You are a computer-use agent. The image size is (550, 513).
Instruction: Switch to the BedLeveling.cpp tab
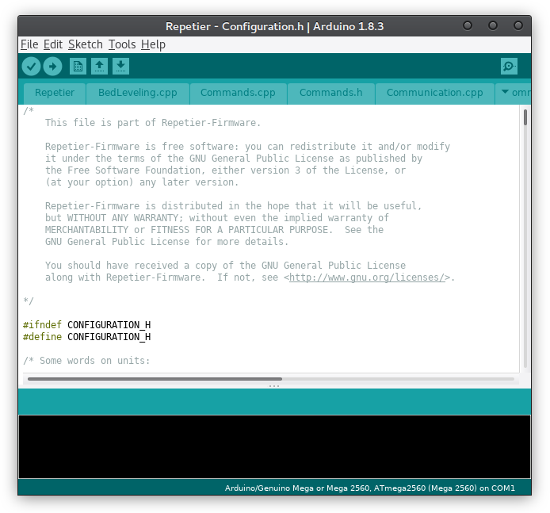pyautogui.click(x=138, y=93)
